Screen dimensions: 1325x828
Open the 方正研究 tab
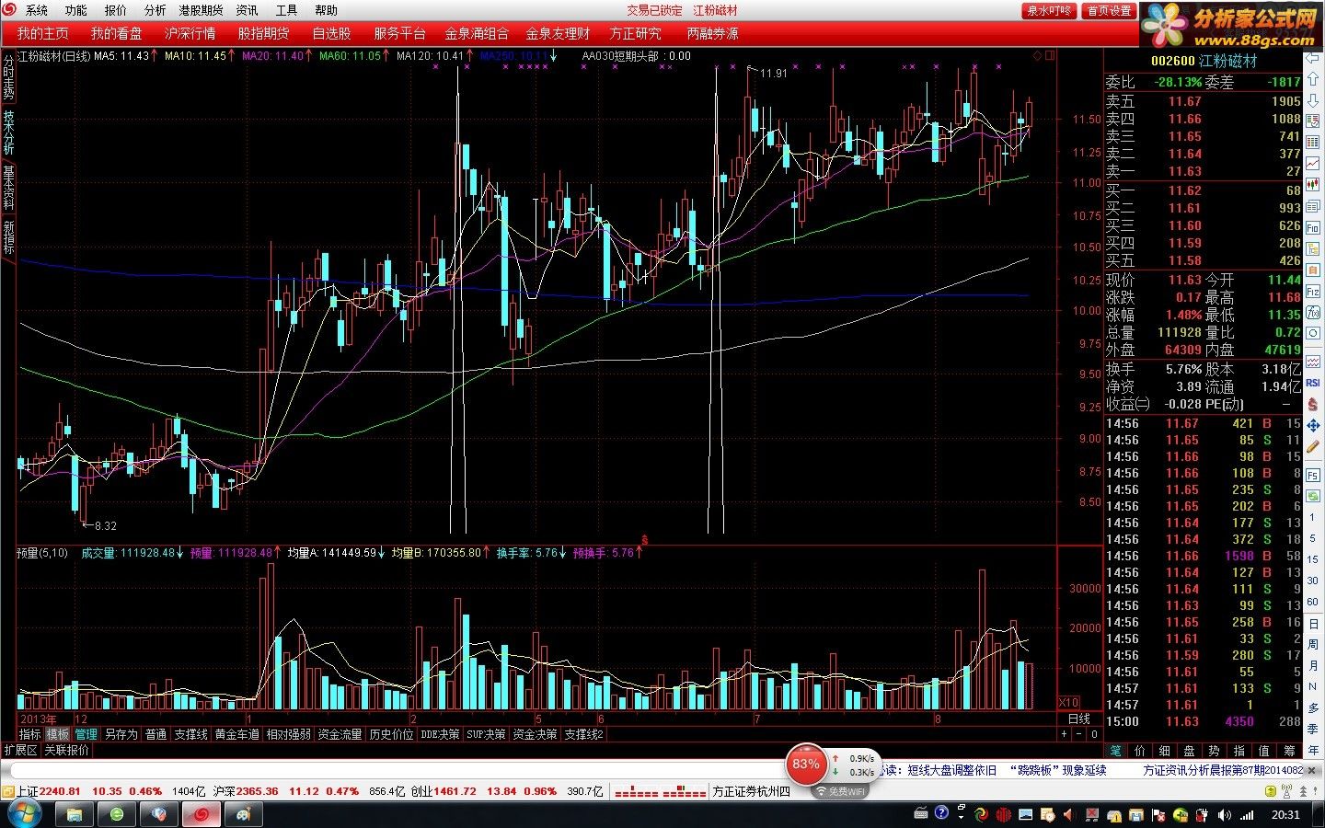[635, 33]
